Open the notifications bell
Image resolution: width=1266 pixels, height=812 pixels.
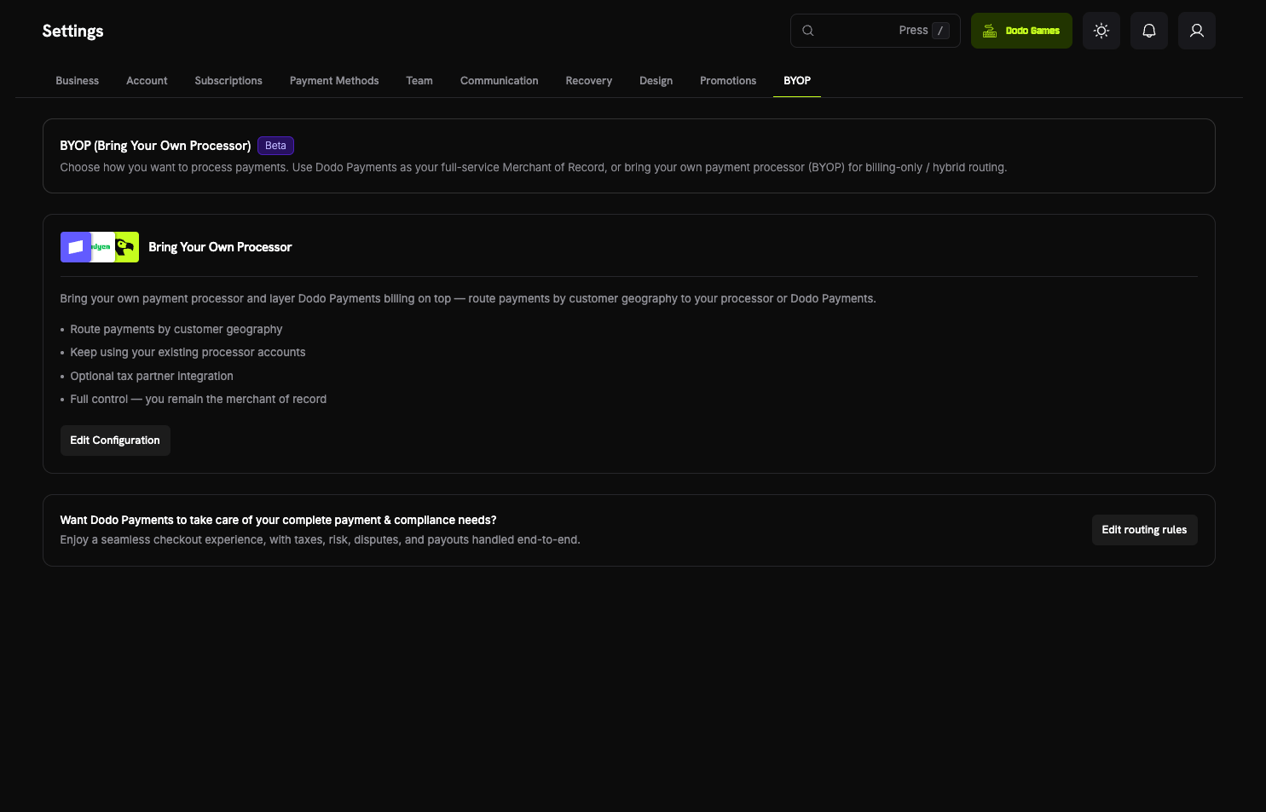point(1149,31)
